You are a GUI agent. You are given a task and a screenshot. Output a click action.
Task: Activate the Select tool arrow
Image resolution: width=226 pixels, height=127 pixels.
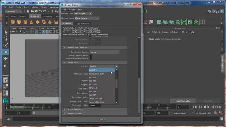[6, 32]
